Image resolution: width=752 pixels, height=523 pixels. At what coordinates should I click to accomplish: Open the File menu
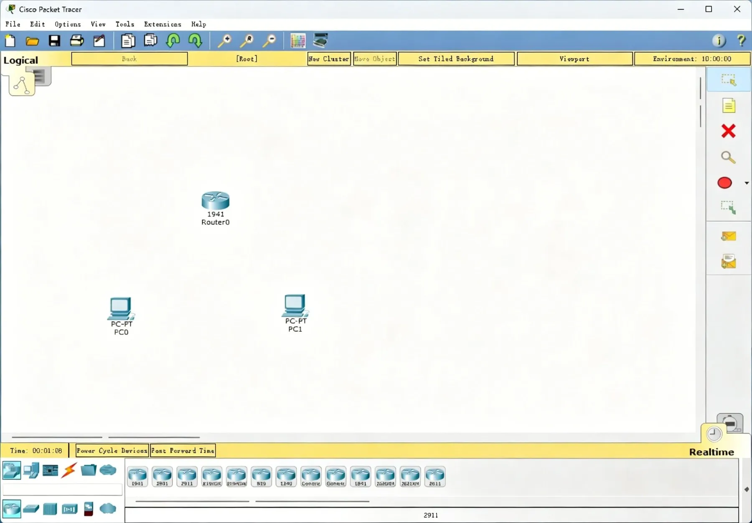(x=13, y=24)
